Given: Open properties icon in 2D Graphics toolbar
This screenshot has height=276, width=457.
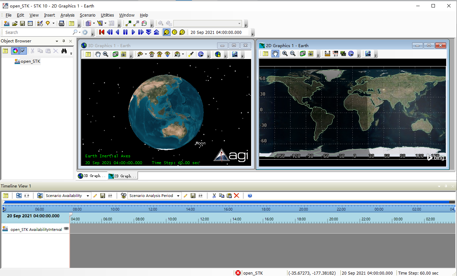Looking at the screenshot, I should pyautogui.click(x=265, y=54).
